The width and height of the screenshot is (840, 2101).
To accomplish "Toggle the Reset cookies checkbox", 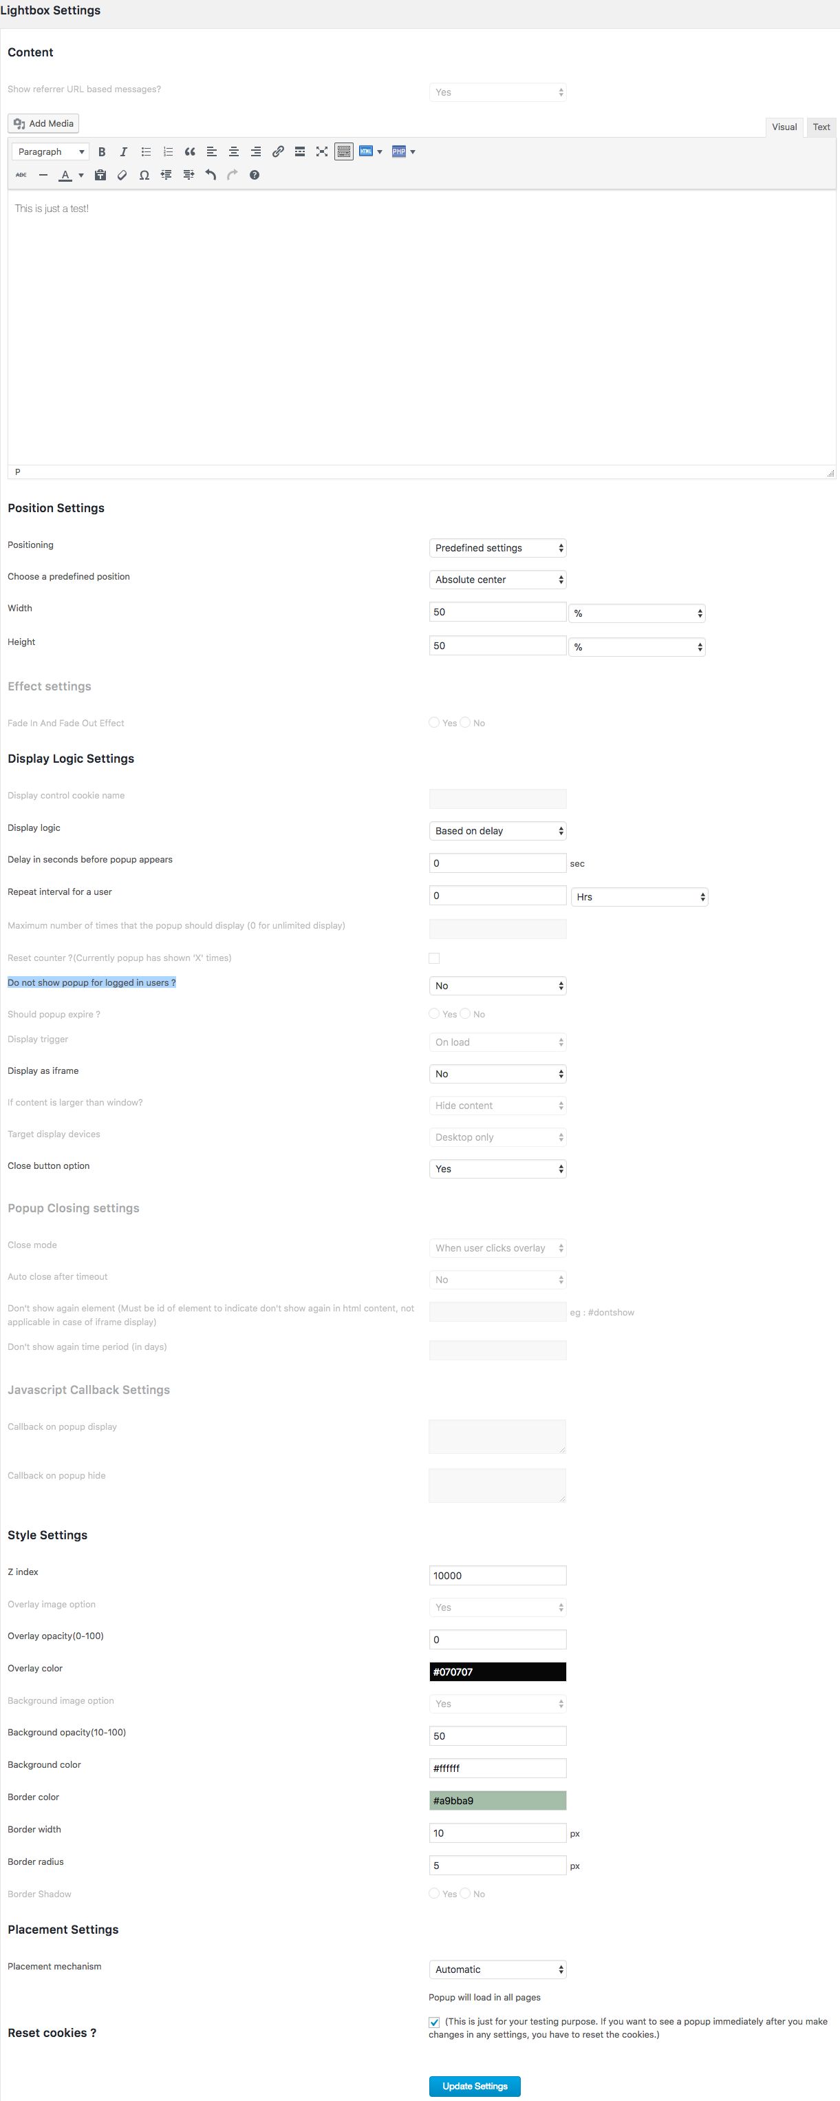I will (434, 2022).
